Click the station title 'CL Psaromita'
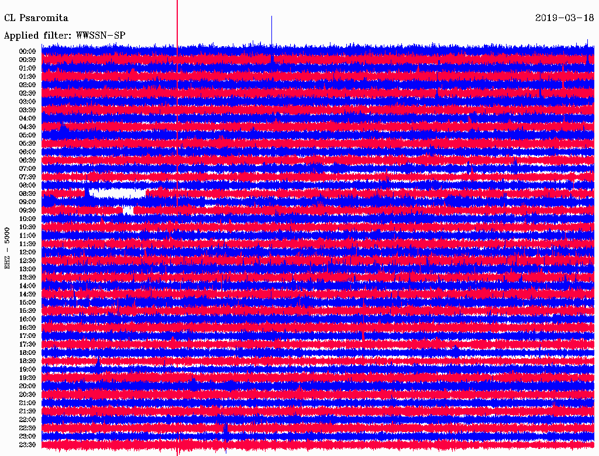The height and width of the screenshot is (456, 599). point(36,18)
